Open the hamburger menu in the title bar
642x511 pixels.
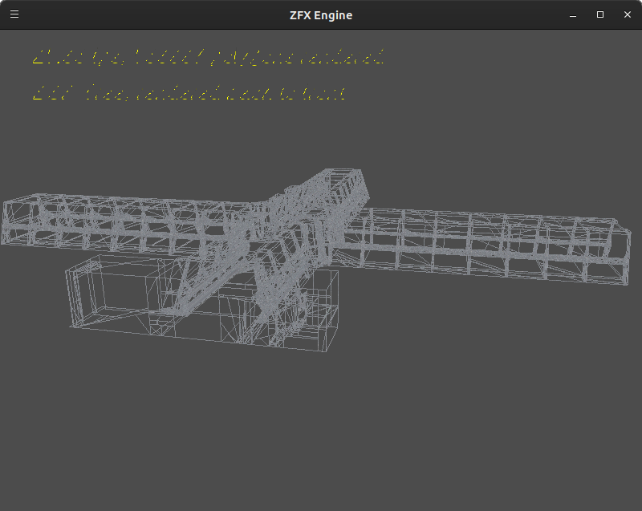14,14
